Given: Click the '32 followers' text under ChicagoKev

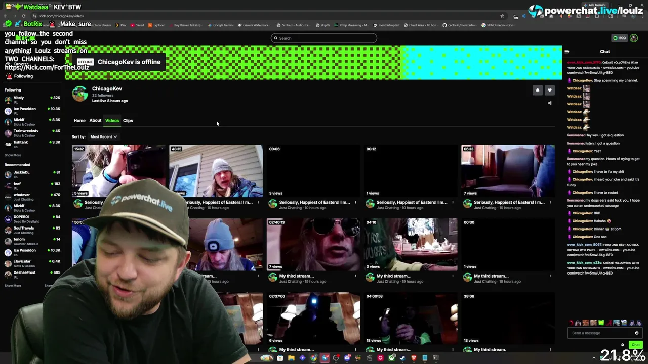Looking at the screenshot, I should pyautogui.click(x=103, y=95).
